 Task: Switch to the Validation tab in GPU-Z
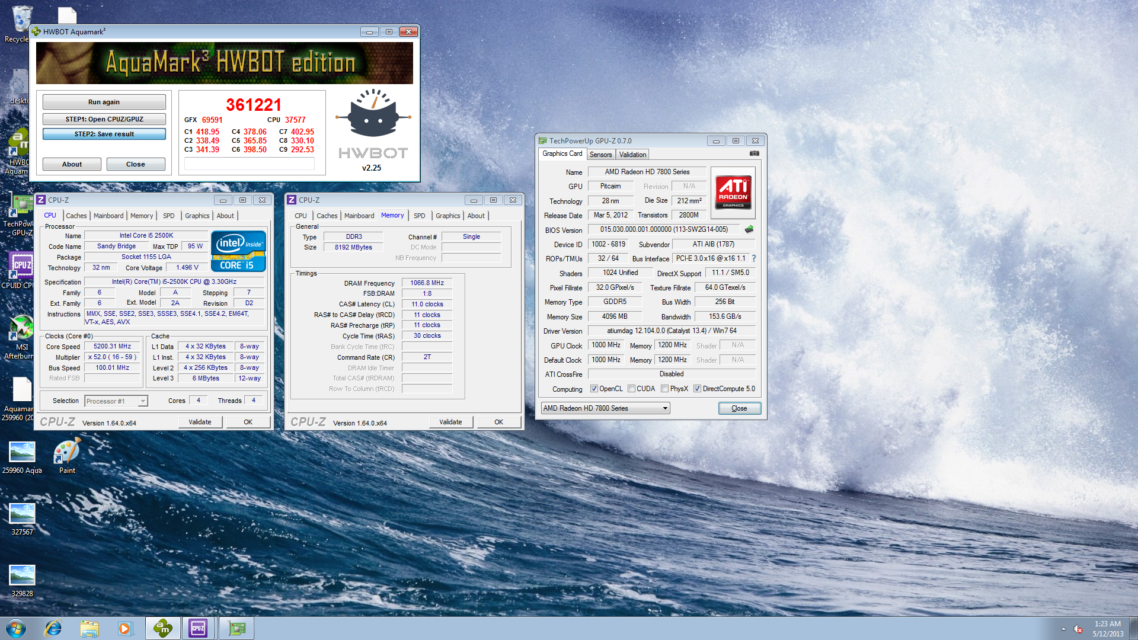pos(632,155)
